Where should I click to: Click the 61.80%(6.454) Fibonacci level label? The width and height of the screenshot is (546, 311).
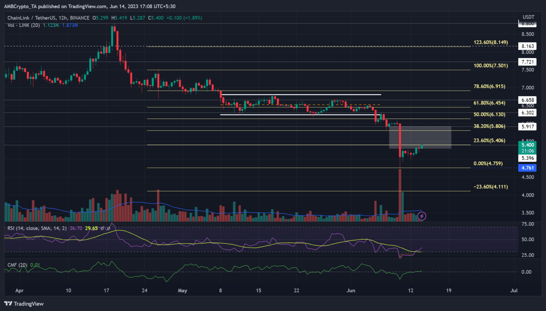click(489, 103)
